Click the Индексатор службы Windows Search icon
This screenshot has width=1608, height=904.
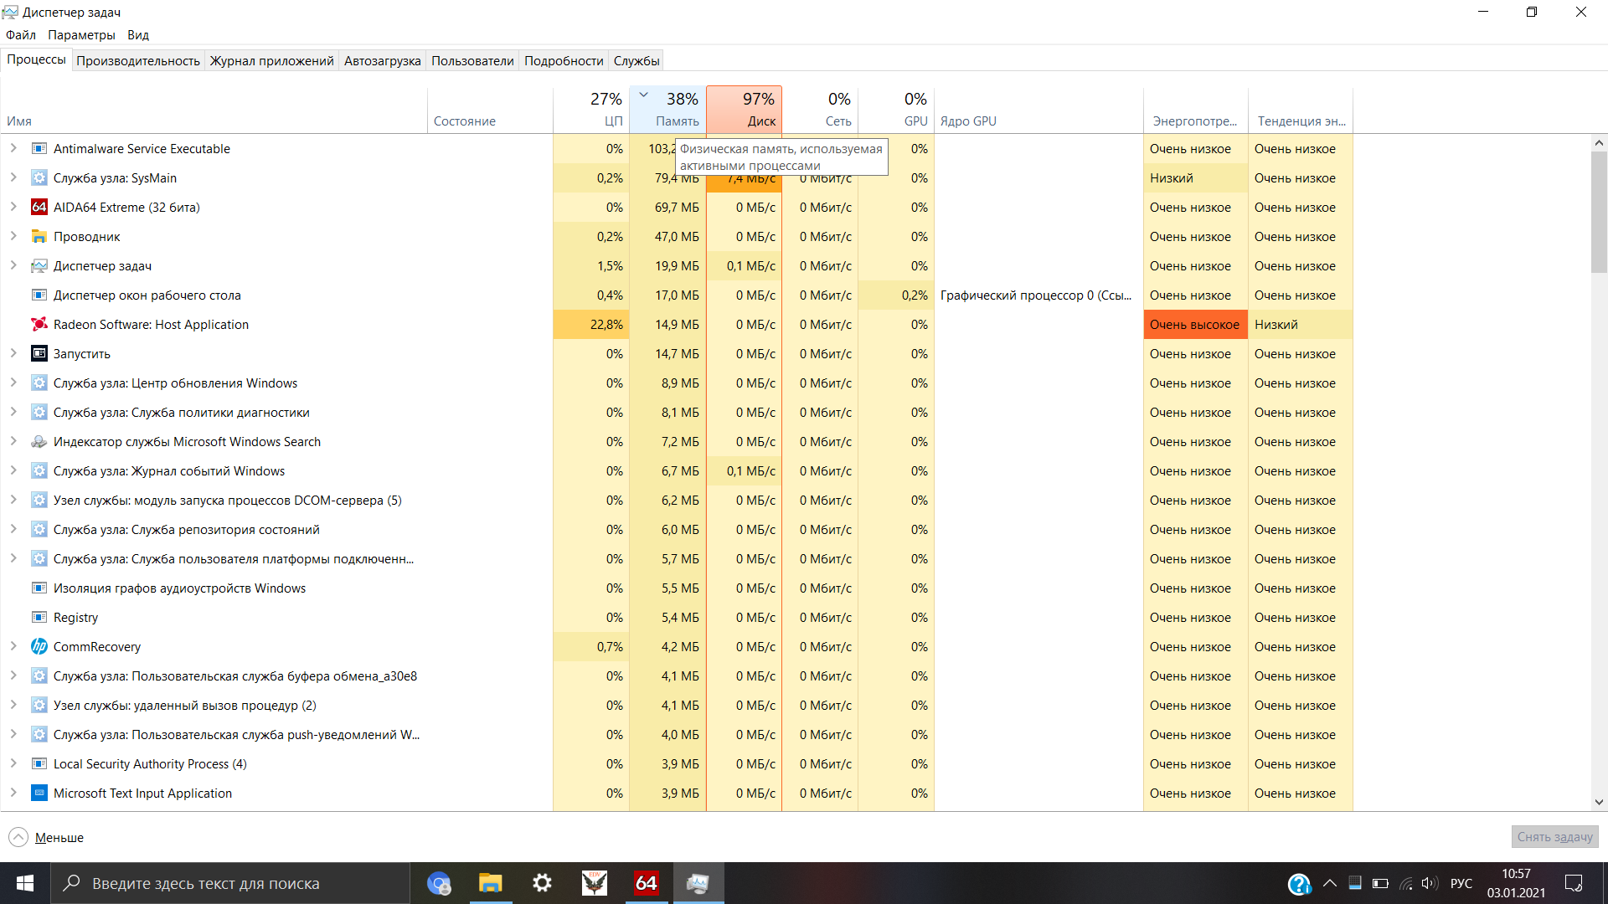click(39, 442)
